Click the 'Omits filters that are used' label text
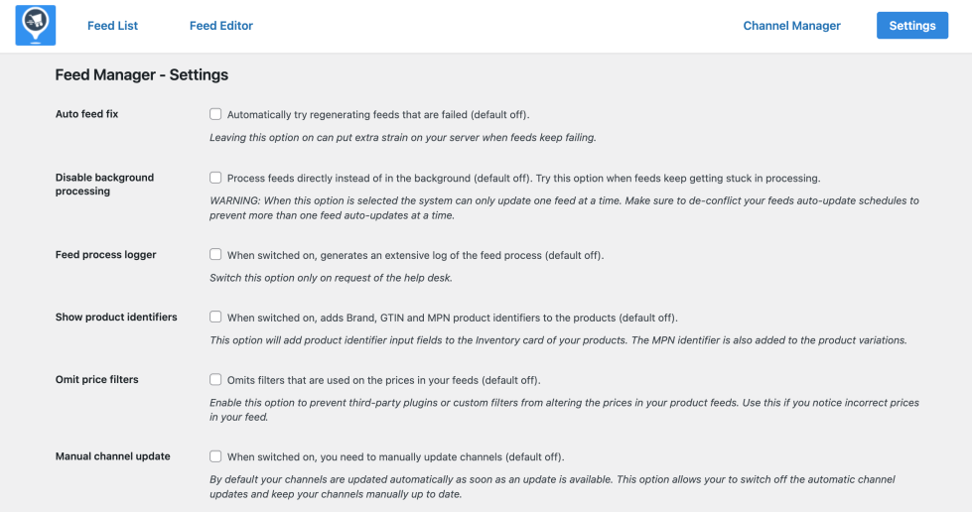Screen dimensions: 972x512 383,380
